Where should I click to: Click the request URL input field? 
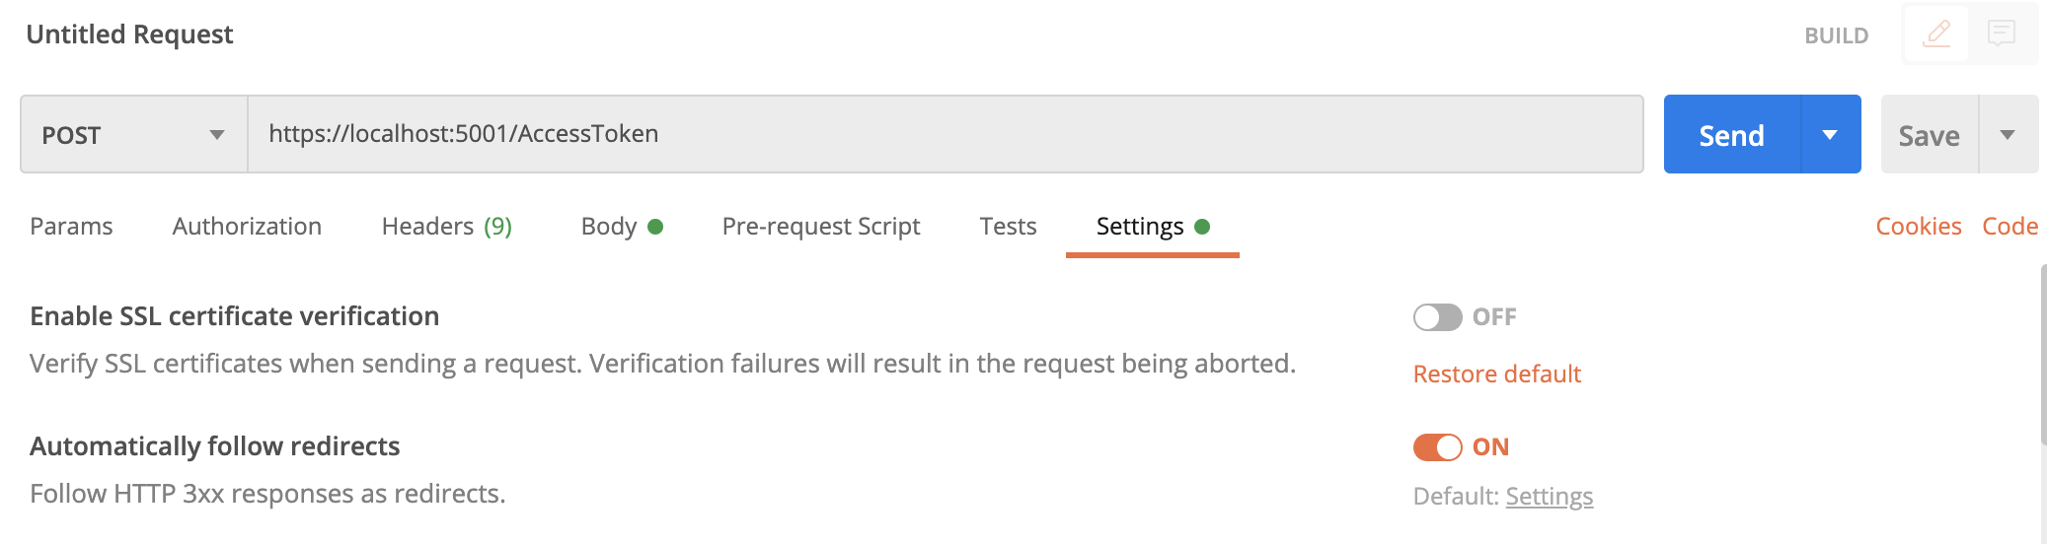point(946,134)
